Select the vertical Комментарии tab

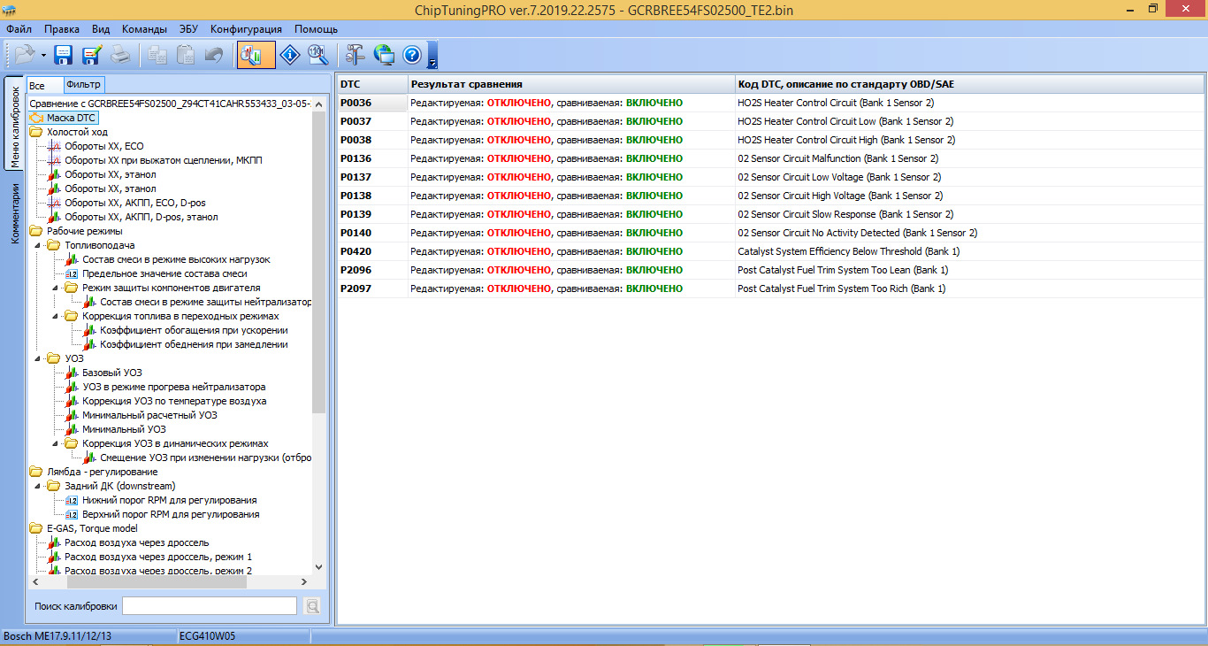tap(14, 213)
